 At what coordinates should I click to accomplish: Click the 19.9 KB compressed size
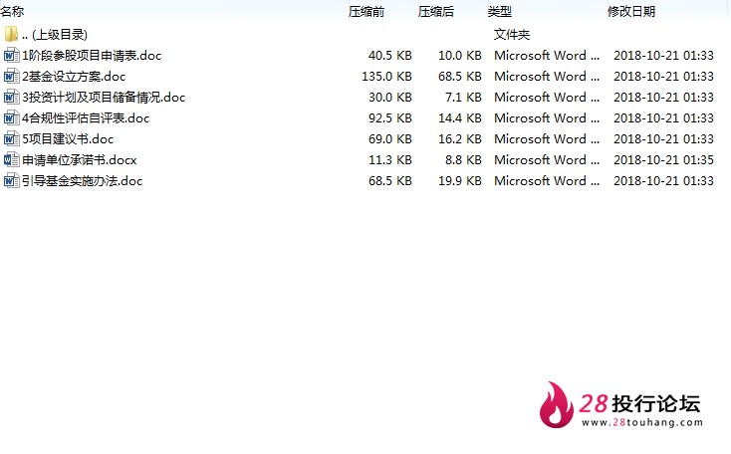tap(460, 181)
